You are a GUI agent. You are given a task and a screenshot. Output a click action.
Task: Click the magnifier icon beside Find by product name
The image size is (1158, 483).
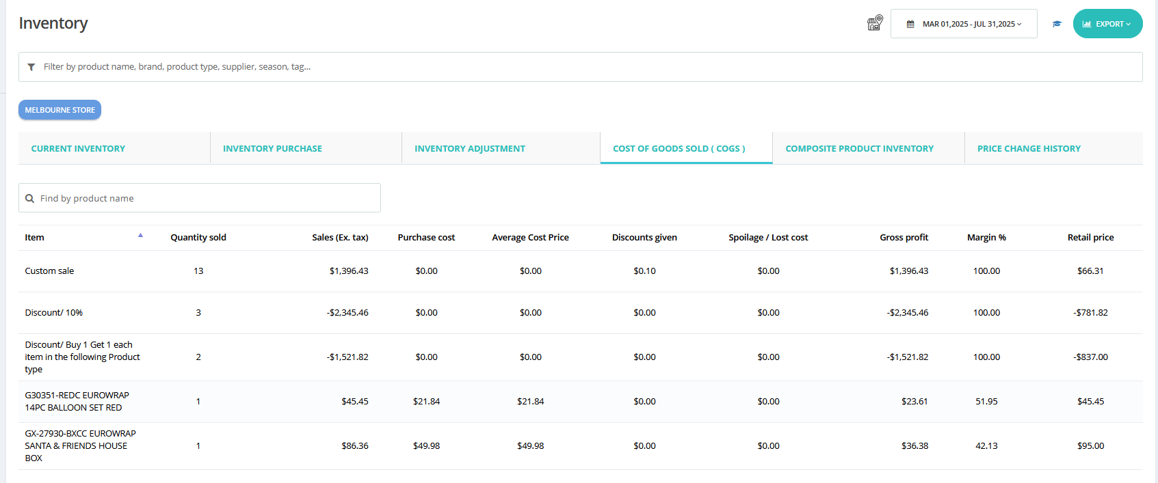click(x=29, y=199)
